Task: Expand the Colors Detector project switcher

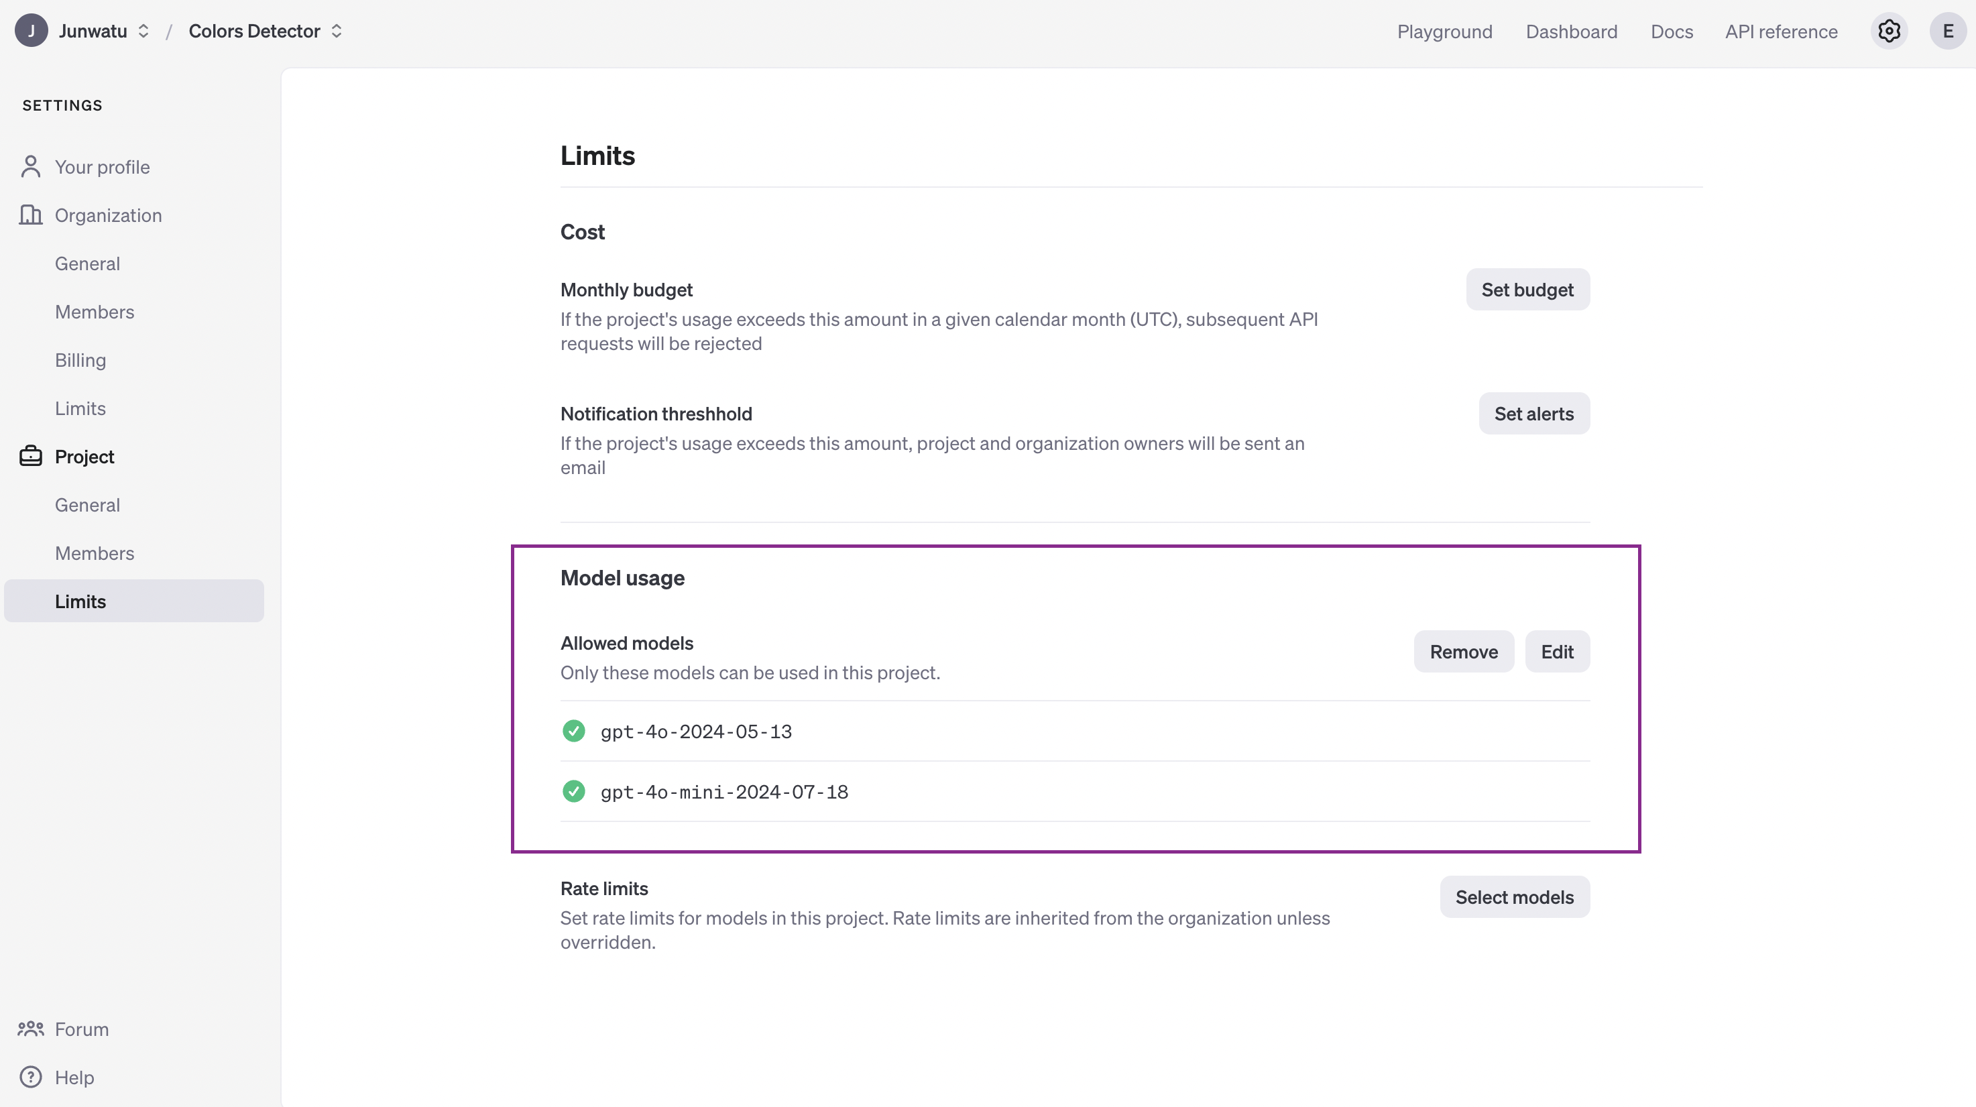Action: [x=336, y=32]
